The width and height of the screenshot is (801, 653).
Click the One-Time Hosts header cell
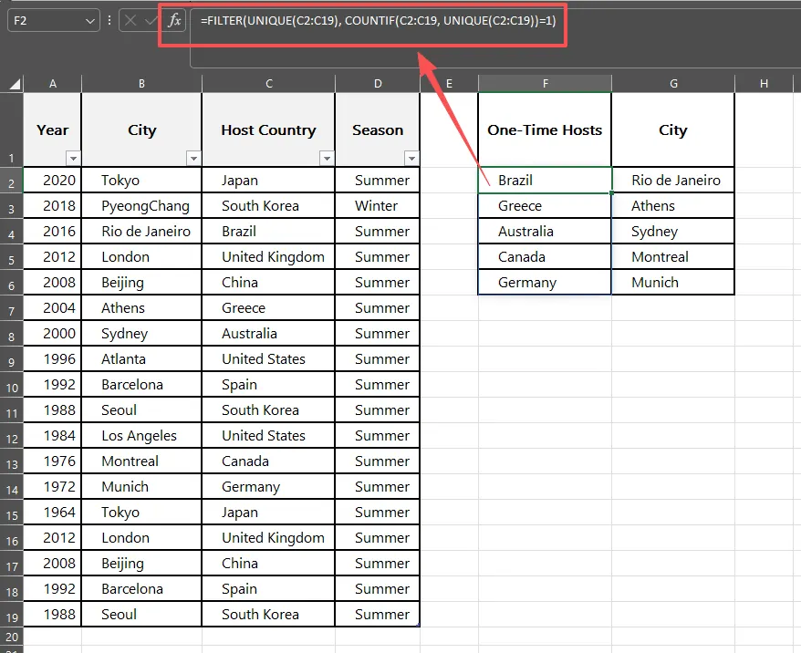click(x=545, y=130)
